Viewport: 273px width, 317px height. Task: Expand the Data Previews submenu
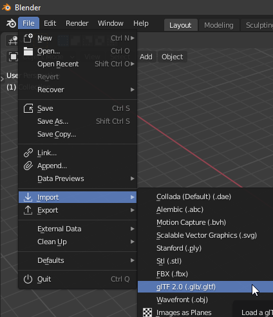(78, 178)
